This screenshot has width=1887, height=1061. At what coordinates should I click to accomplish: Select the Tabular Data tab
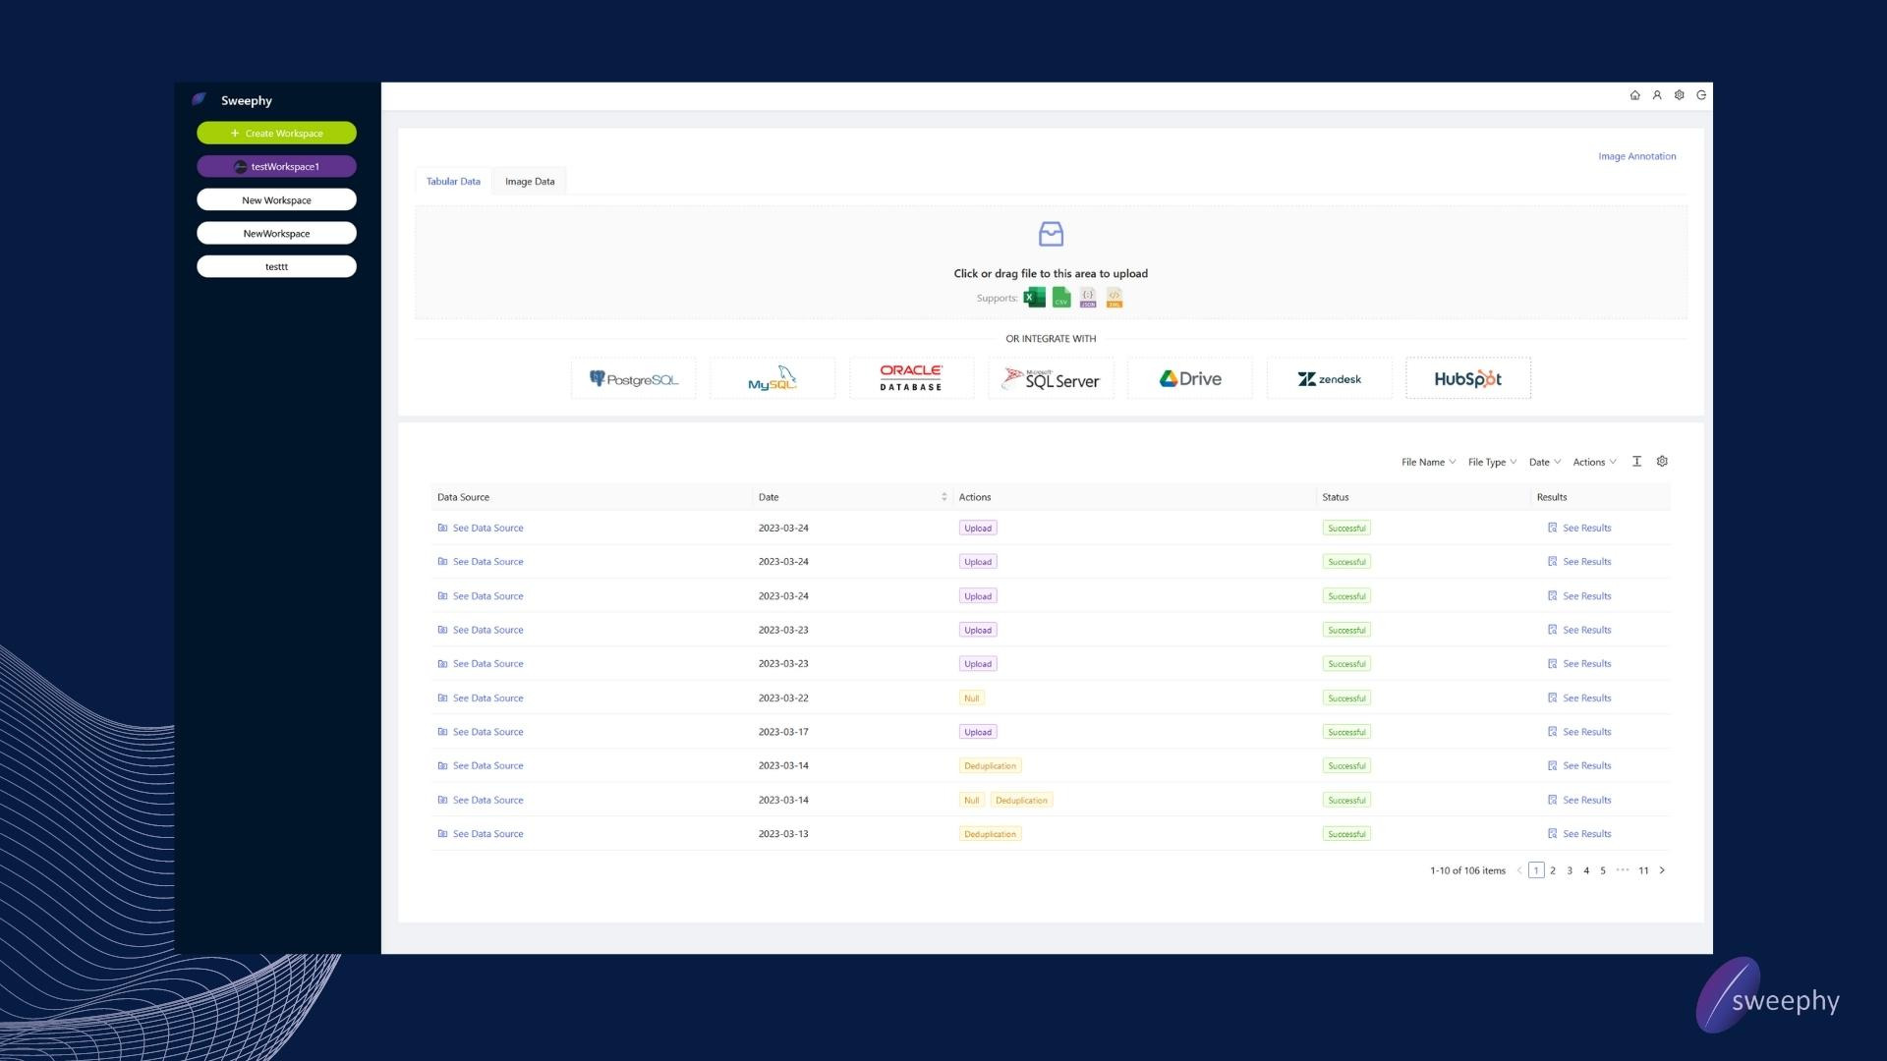pos(453,182)
